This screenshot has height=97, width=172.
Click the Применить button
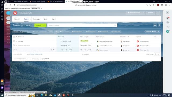(35, 59)
